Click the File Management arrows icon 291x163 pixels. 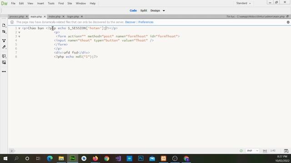pos(4,32)
